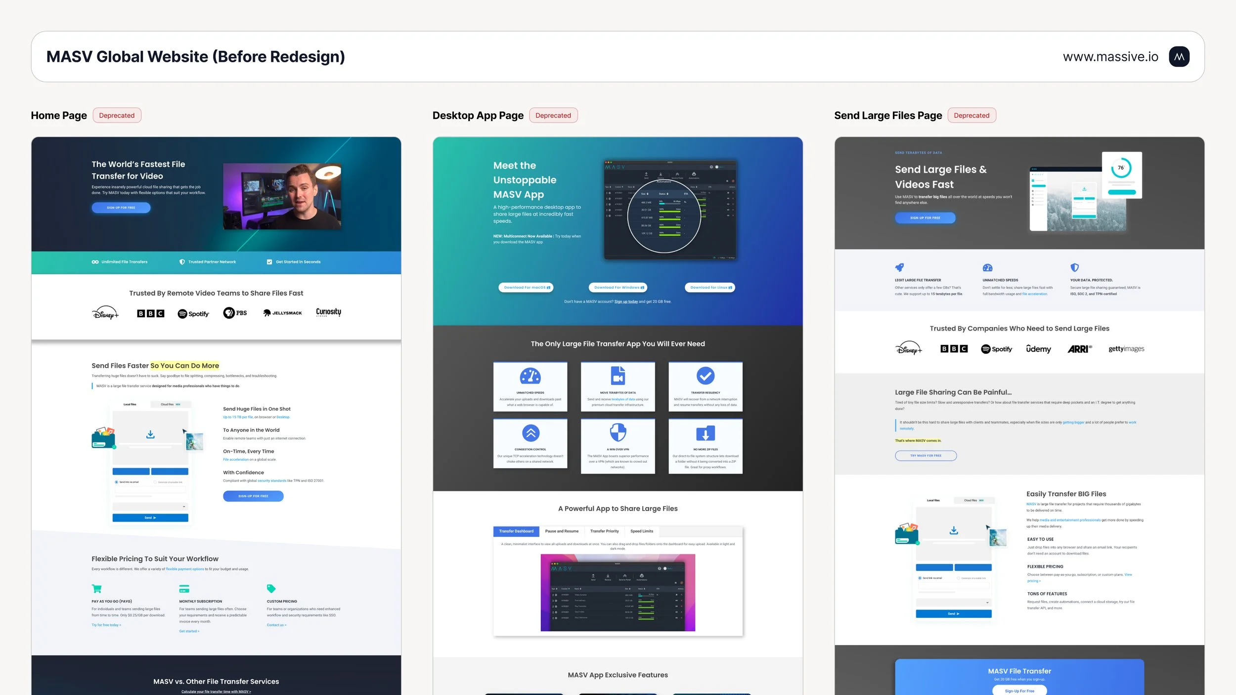Open dropdown above Send button on Home Page
Image resolution: width=1236 pixels, height=695 pixels.
click(150, 507)
